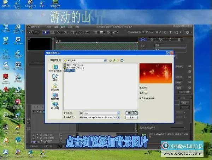Screen dimensions: 212x160
Task: Open the 回收站 recycle bin icon
Action: [6, 41]
